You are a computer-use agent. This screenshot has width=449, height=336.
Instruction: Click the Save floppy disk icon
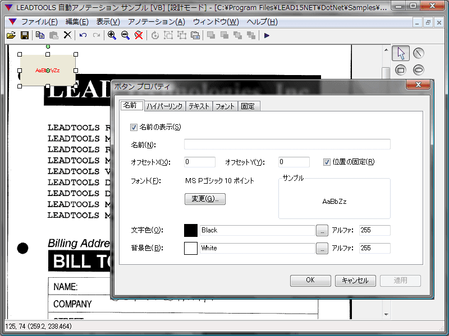pos(25,35)
